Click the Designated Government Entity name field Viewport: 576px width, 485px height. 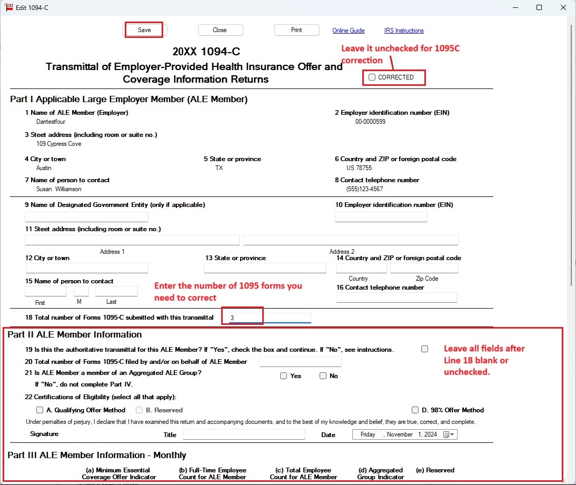click(x=86, y=217)
